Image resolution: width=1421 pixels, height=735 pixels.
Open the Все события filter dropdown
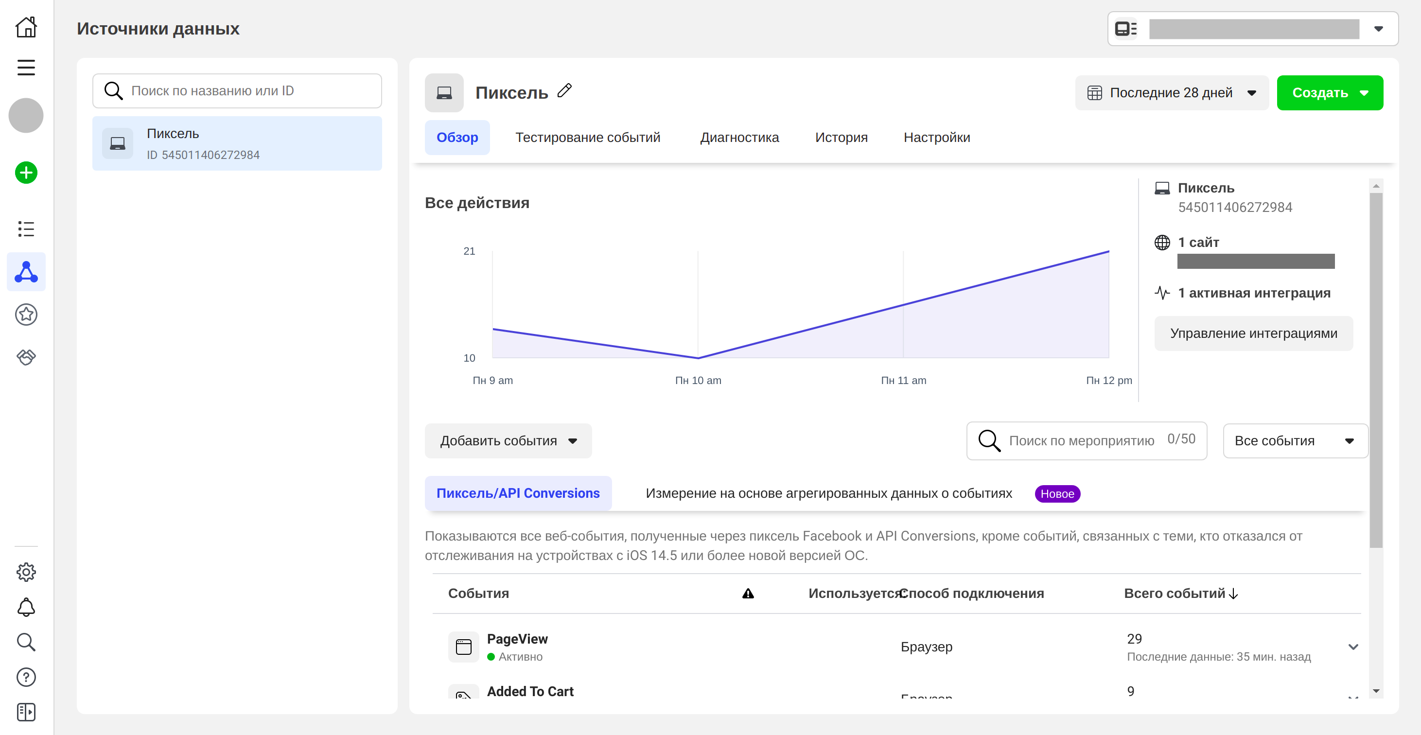coord(1294,440)
